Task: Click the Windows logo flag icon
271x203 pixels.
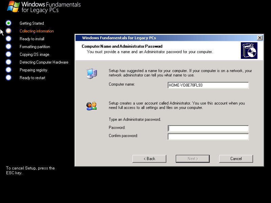Action: 13,7
